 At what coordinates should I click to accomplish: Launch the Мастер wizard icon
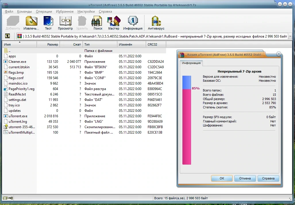(x=114, y=21)
